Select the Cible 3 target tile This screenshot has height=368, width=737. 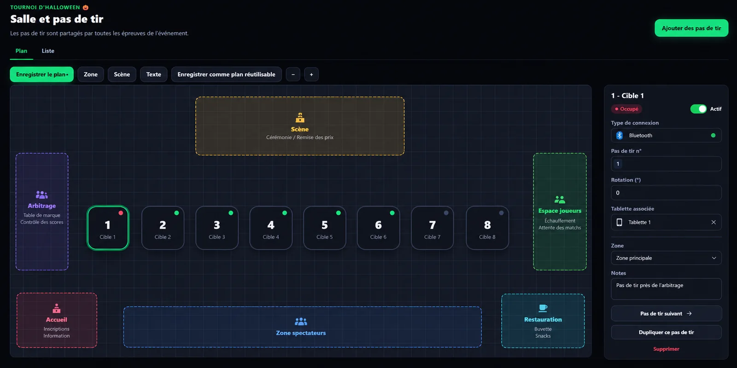(217, 228)
